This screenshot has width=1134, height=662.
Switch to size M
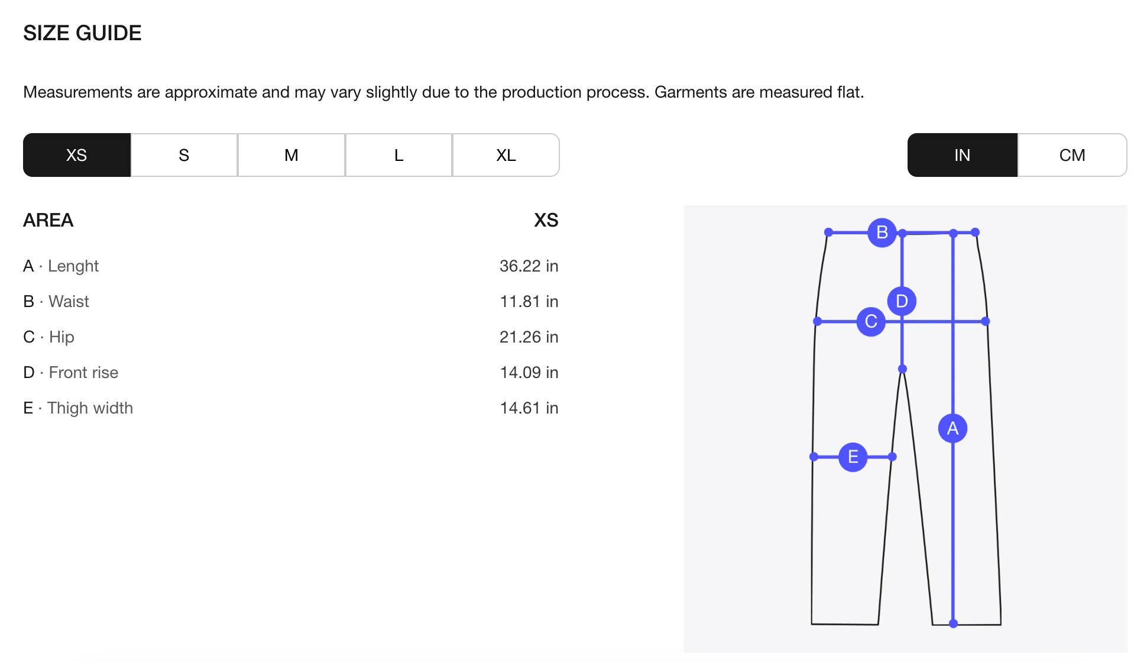pyautogui.click(x=291, y=155)
